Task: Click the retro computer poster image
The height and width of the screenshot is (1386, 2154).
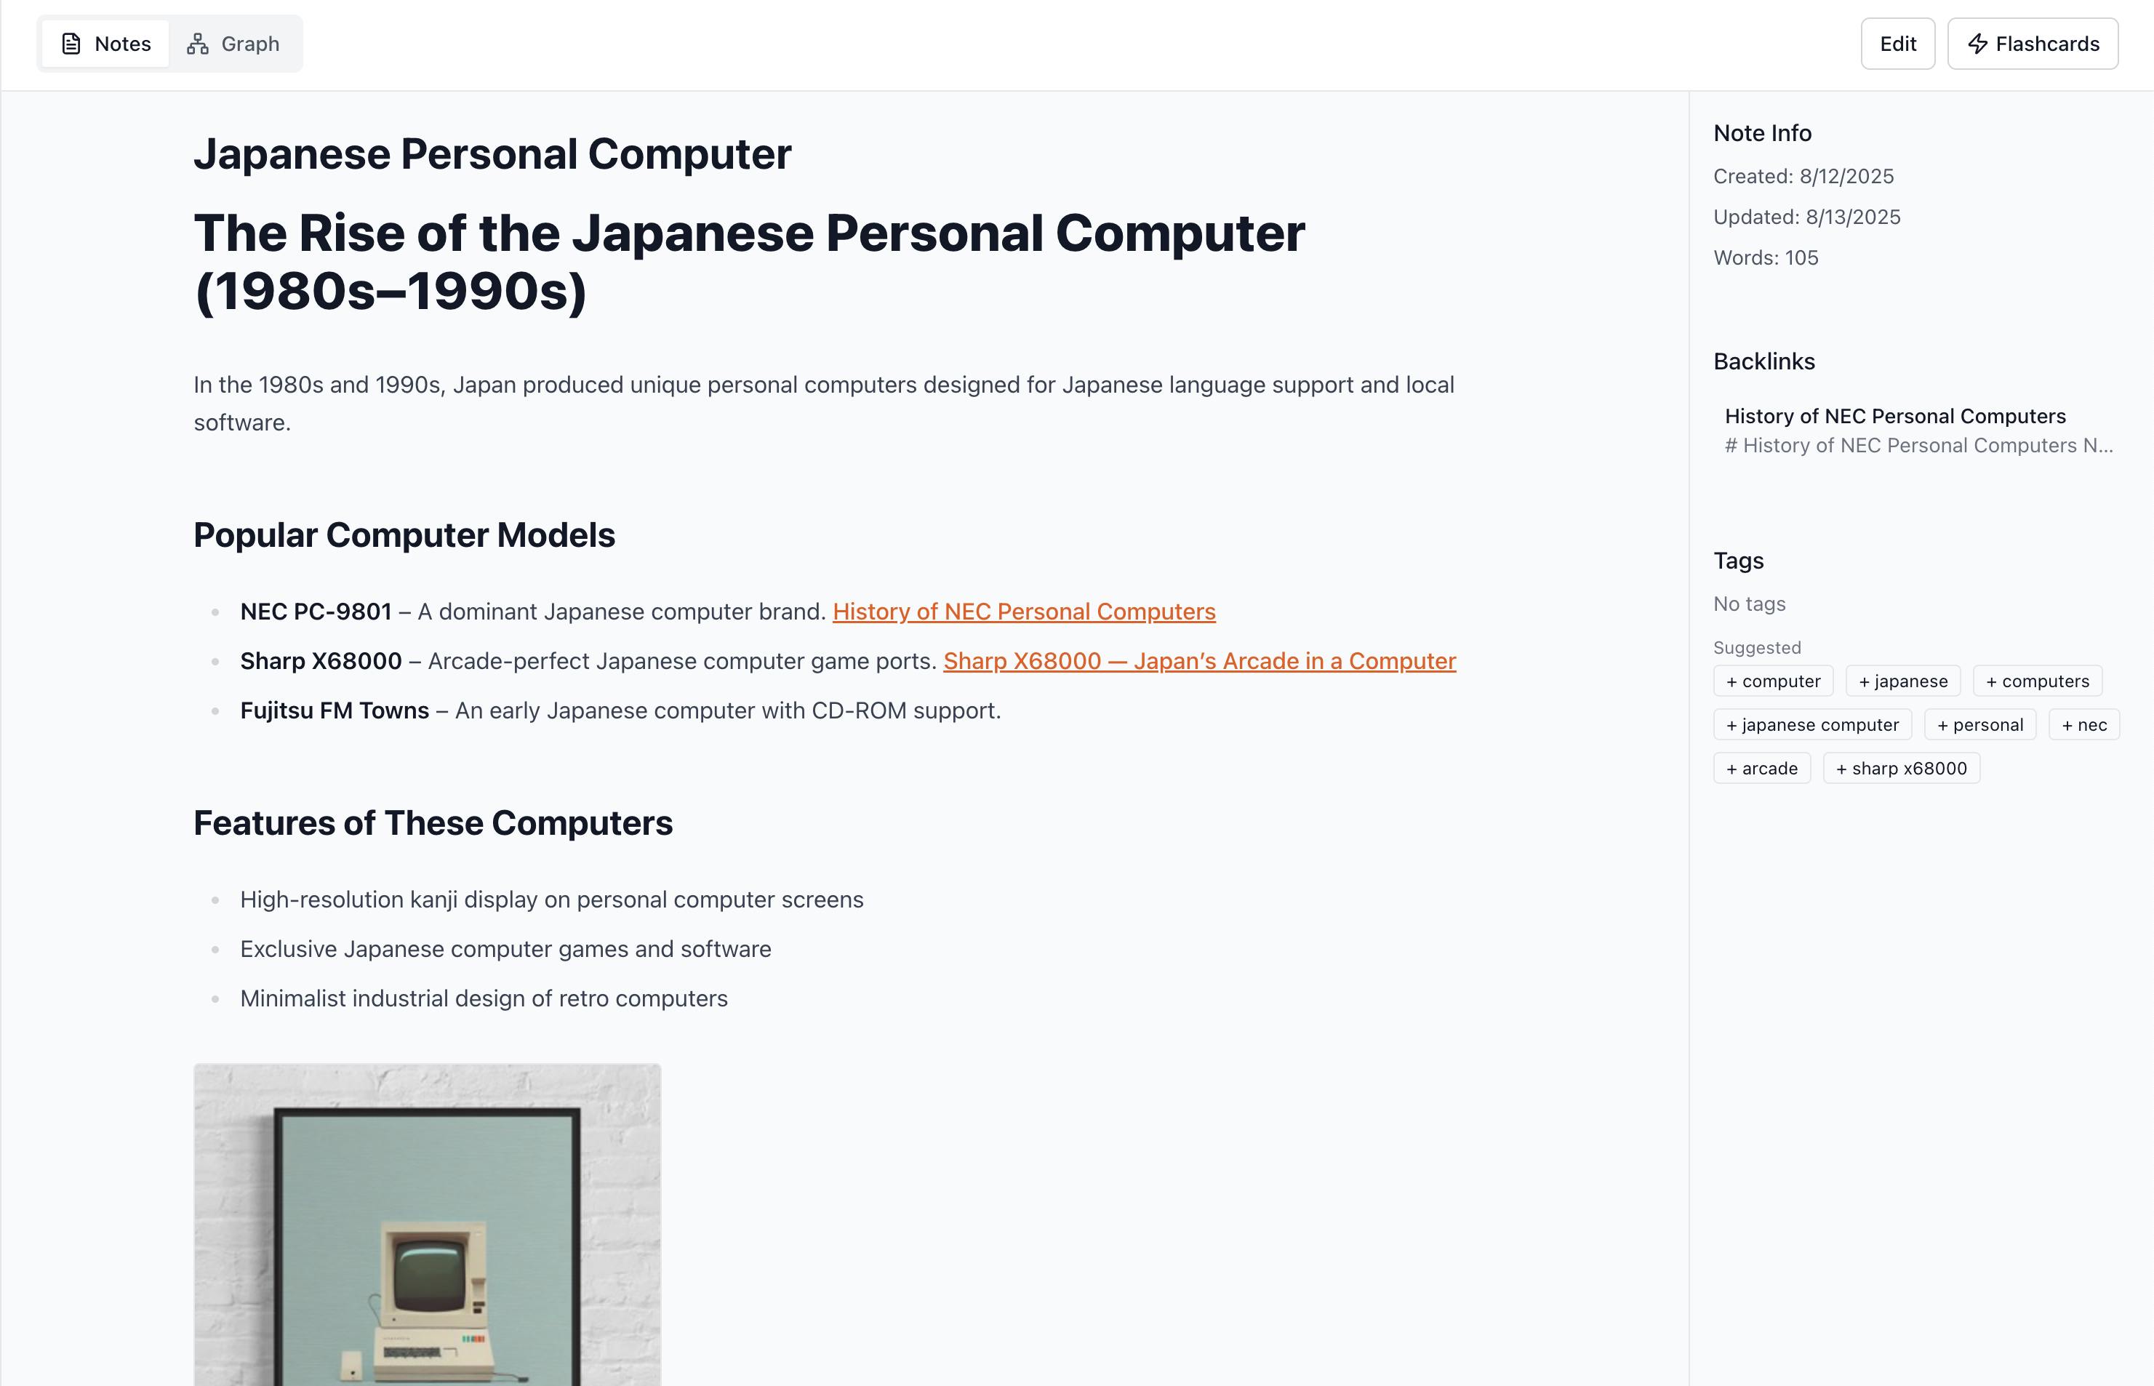Action: (x=427, y=1225)
